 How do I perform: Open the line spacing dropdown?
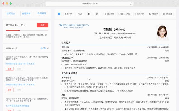point(90,14)
